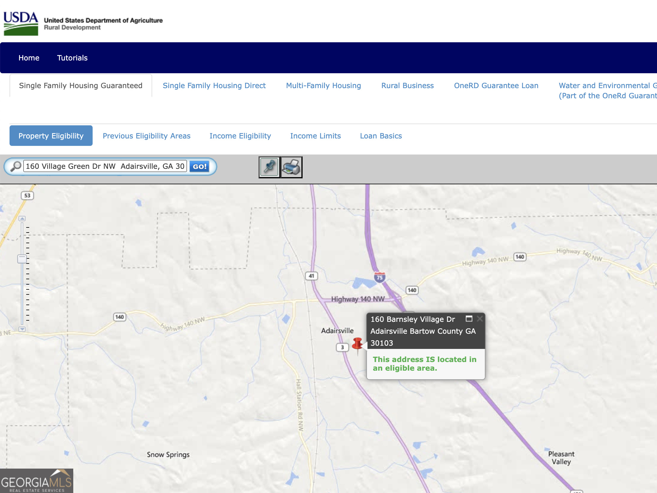The height and width of the screenshot is (493, 657).
Task: Click the USDA logo
Action: (x=21, y=24)
